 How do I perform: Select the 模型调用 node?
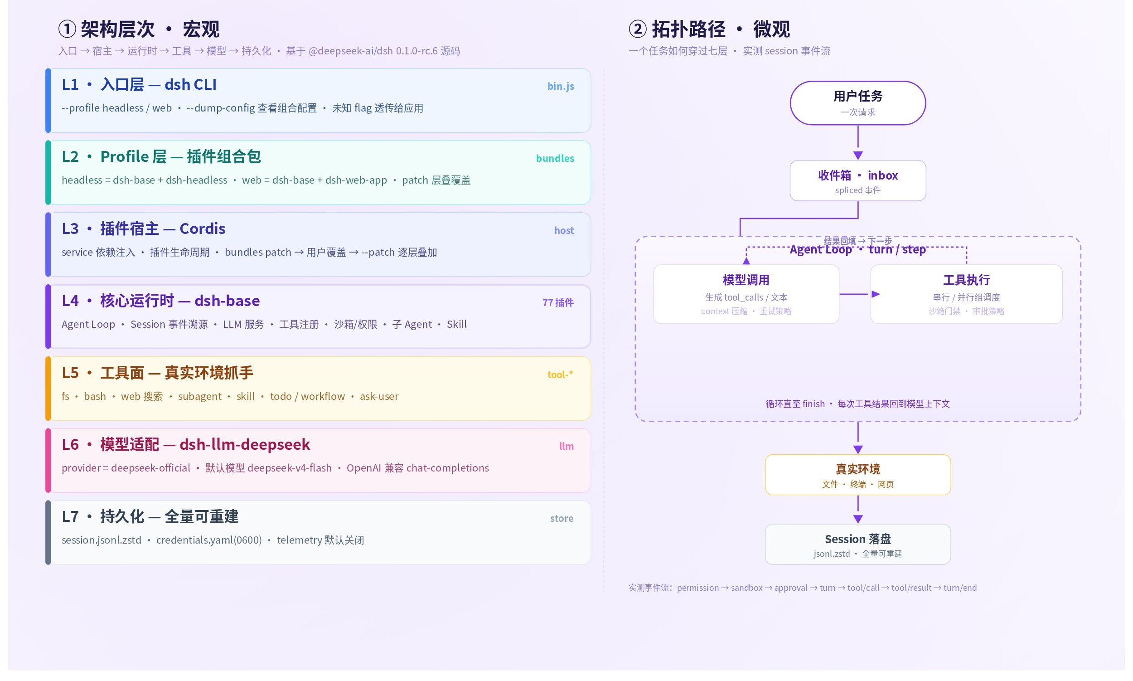coord(746,294)
